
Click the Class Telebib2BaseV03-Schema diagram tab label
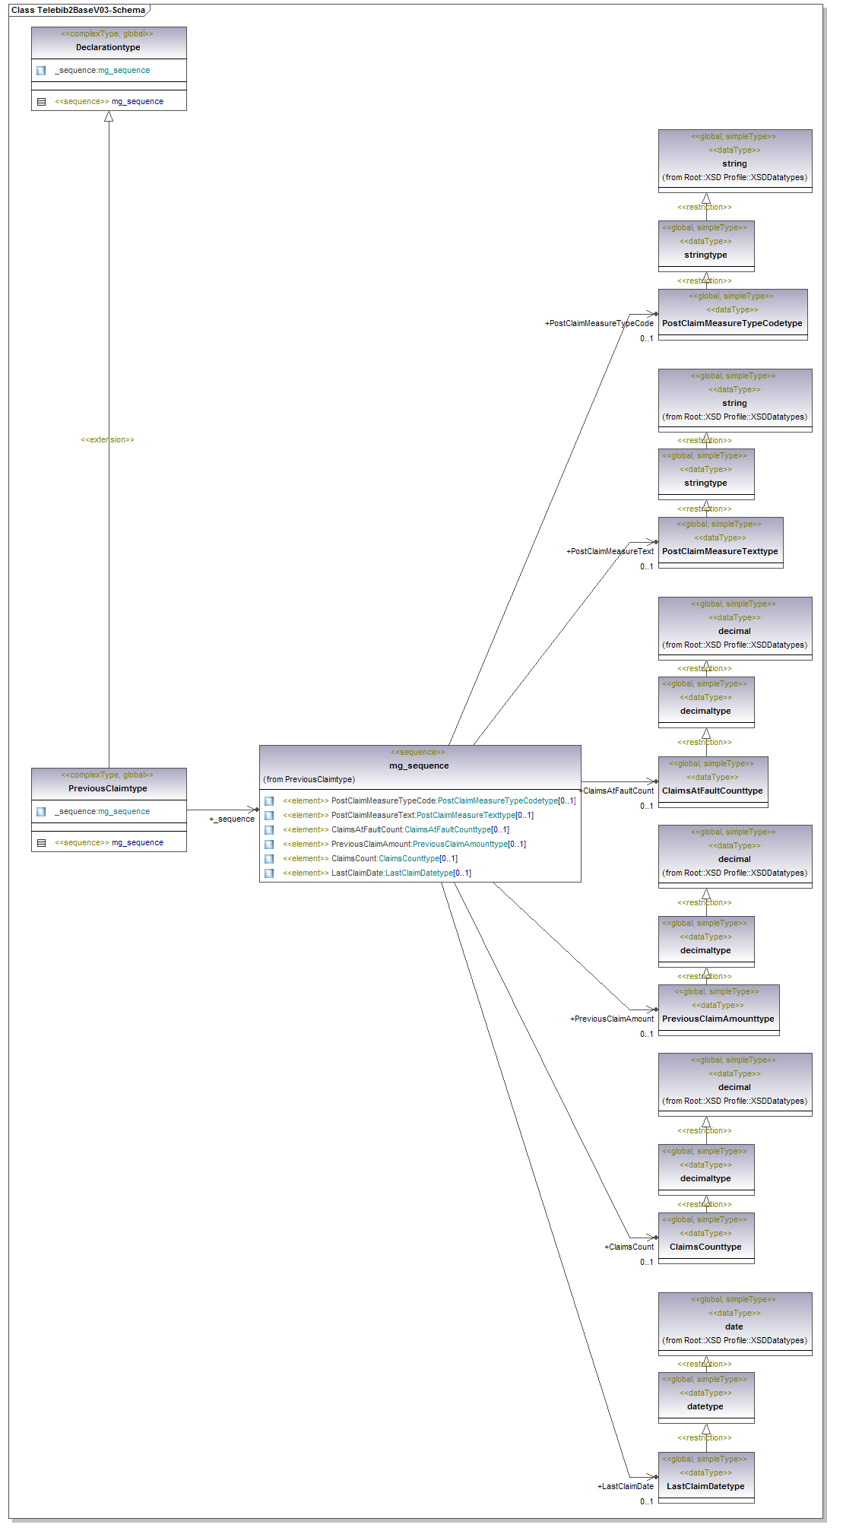click(x=78, y=10)
